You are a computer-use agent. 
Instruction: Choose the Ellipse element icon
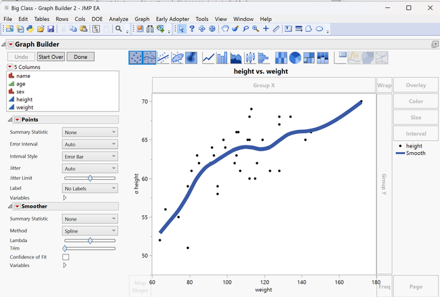[178, 58]
